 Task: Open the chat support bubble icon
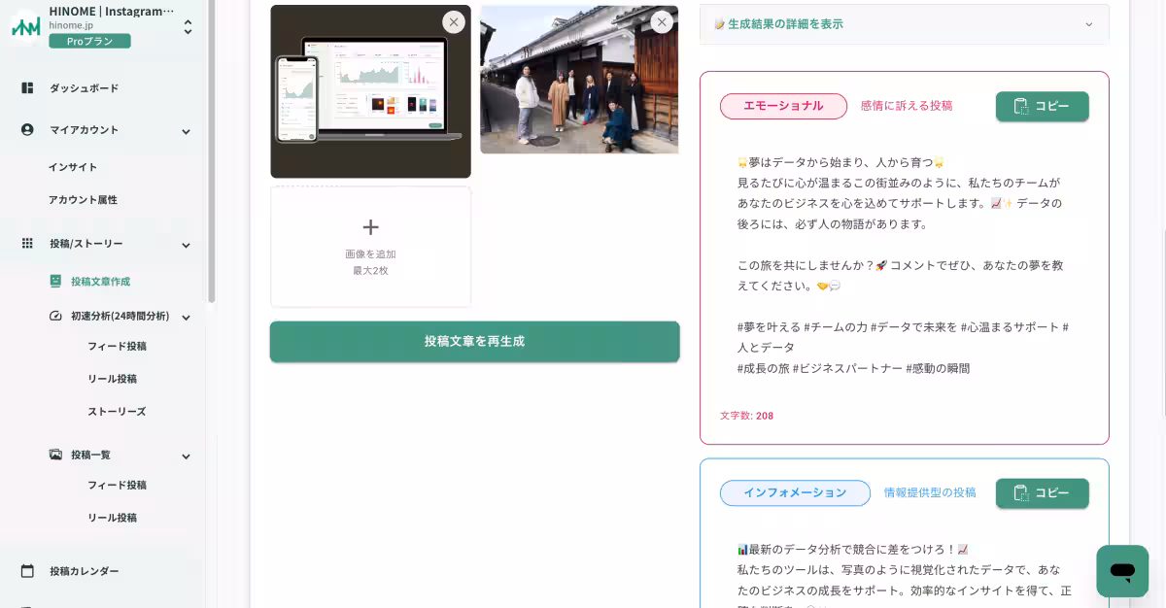(x=1122, y=571)
